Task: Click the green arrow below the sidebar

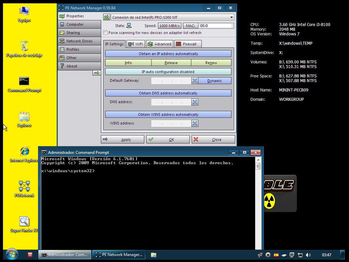Action: point(97,73)
